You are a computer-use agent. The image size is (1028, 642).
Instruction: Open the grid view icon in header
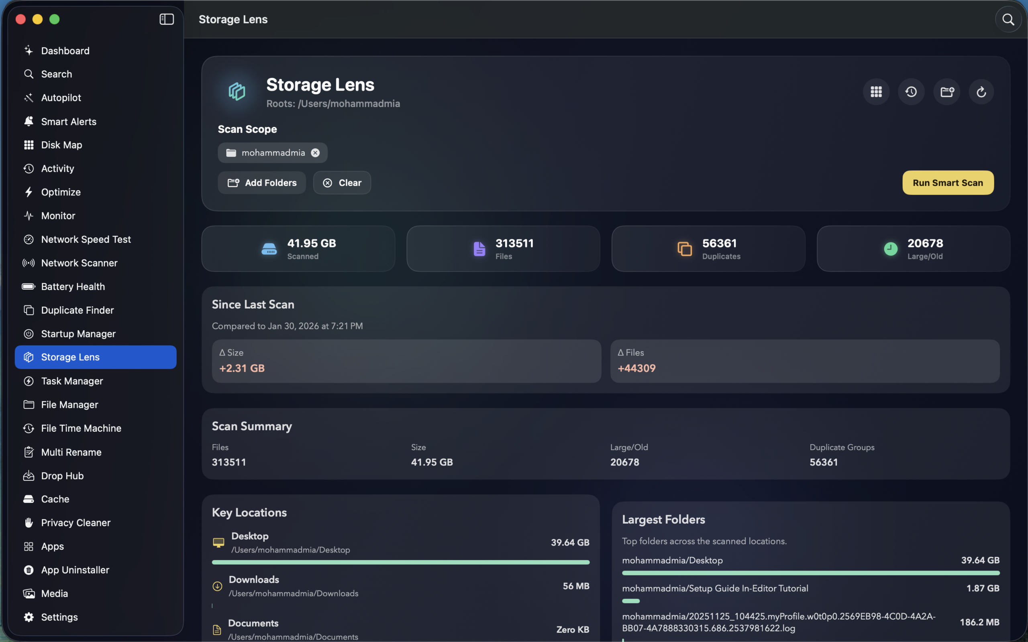[x=876, y=92]
